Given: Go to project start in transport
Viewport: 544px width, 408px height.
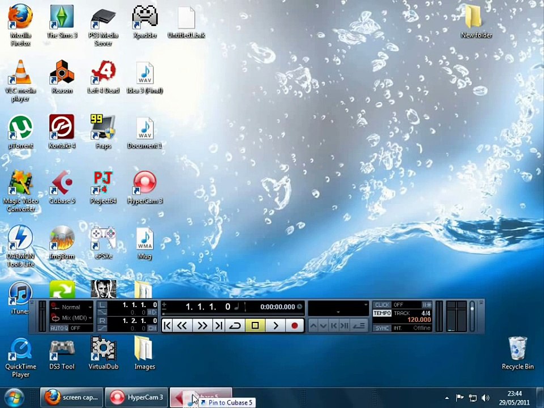Looking at the screenshot, I should click(167, 326).
